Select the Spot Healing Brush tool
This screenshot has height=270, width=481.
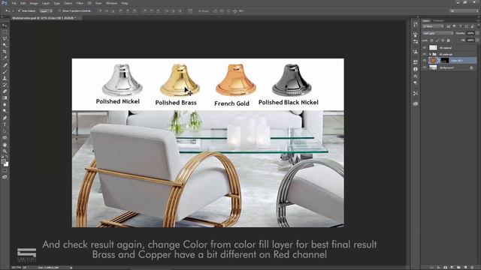(x=5, y=65)
